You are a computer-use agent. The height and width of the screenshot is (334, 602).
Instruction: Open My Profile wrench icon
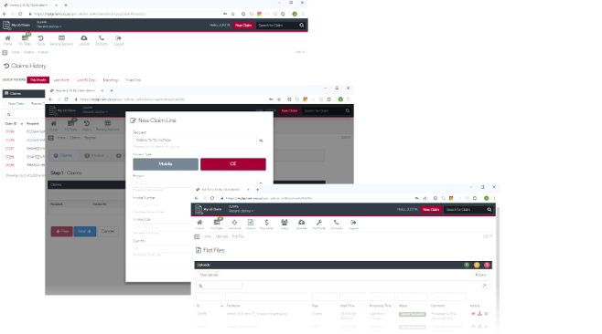318,224
